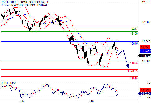Click the 11,807 axis value
This screenshot has width=151, height=103.
(146, 61)
